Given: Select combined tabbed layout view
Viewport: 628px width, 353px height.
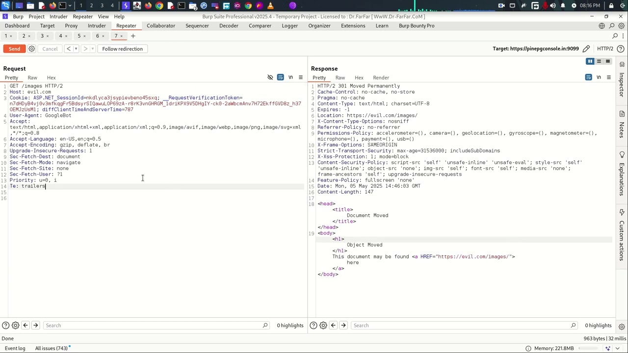Looking at the screenshot, I should coord(608,61).
